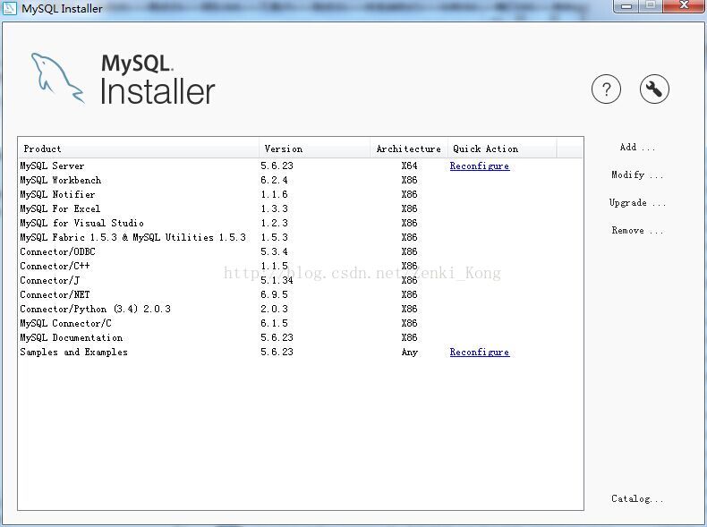Select Connector/Python (3.4) 2.0.3 row
This screenshot has height=527, width=707.
click(301, 310)
